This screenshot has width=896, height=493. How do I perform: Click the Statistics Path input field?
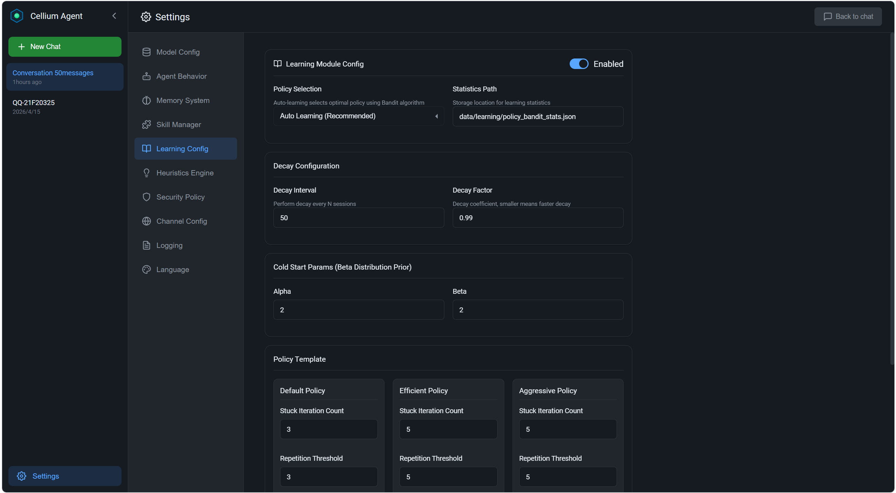pos(537,117)
